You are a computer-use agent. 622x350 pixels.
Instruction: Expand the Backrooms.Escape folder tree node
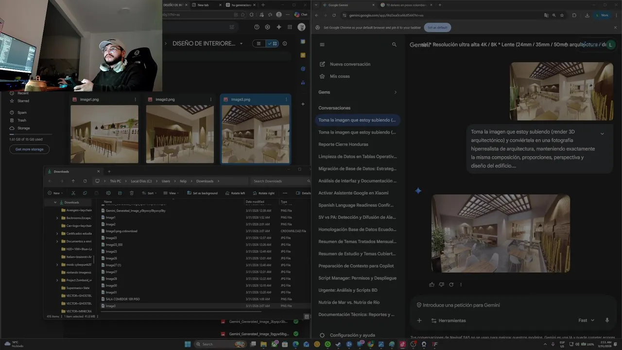(57, 218)
